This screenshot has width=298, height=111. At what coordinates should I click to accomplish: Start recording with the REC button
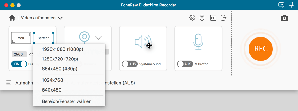pyautogui.click(x=260, y=49)
